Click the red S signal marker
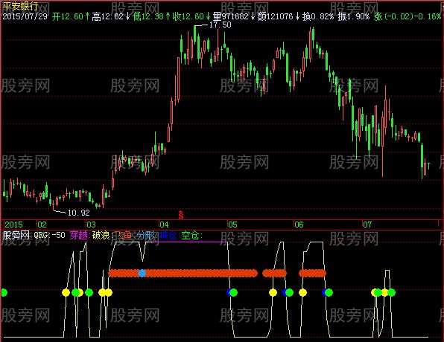This screenshot has height=342, width=444. click(181, 215)
